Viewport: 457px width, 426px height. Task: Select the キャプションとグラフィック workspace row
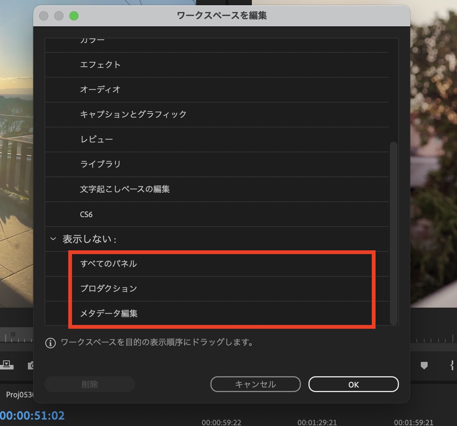click(x=217, y=115)
